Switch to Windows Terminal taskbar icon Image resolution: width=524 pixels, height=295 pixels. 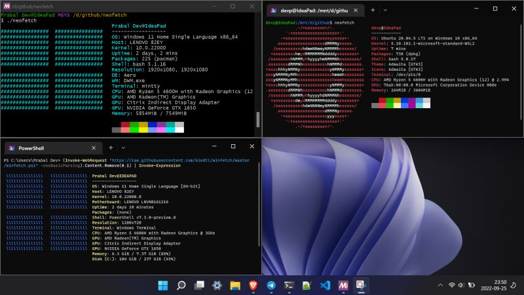pos(289,285)
